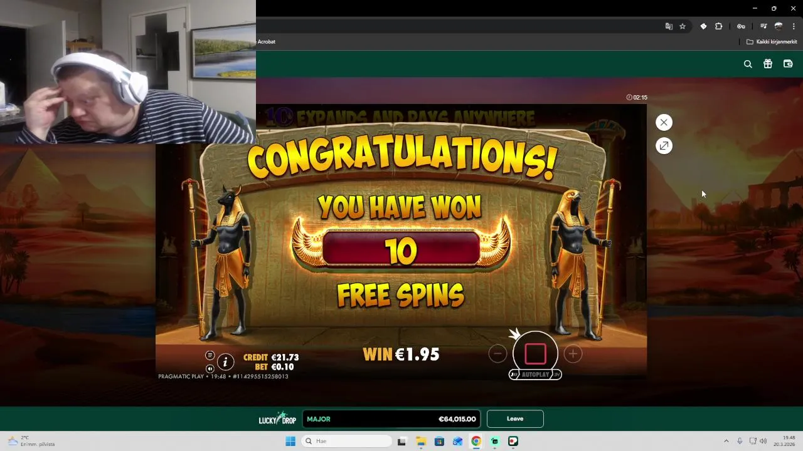Open the Windows Start menu
Viewport: 803px width, 451px height.
[290, 441]
